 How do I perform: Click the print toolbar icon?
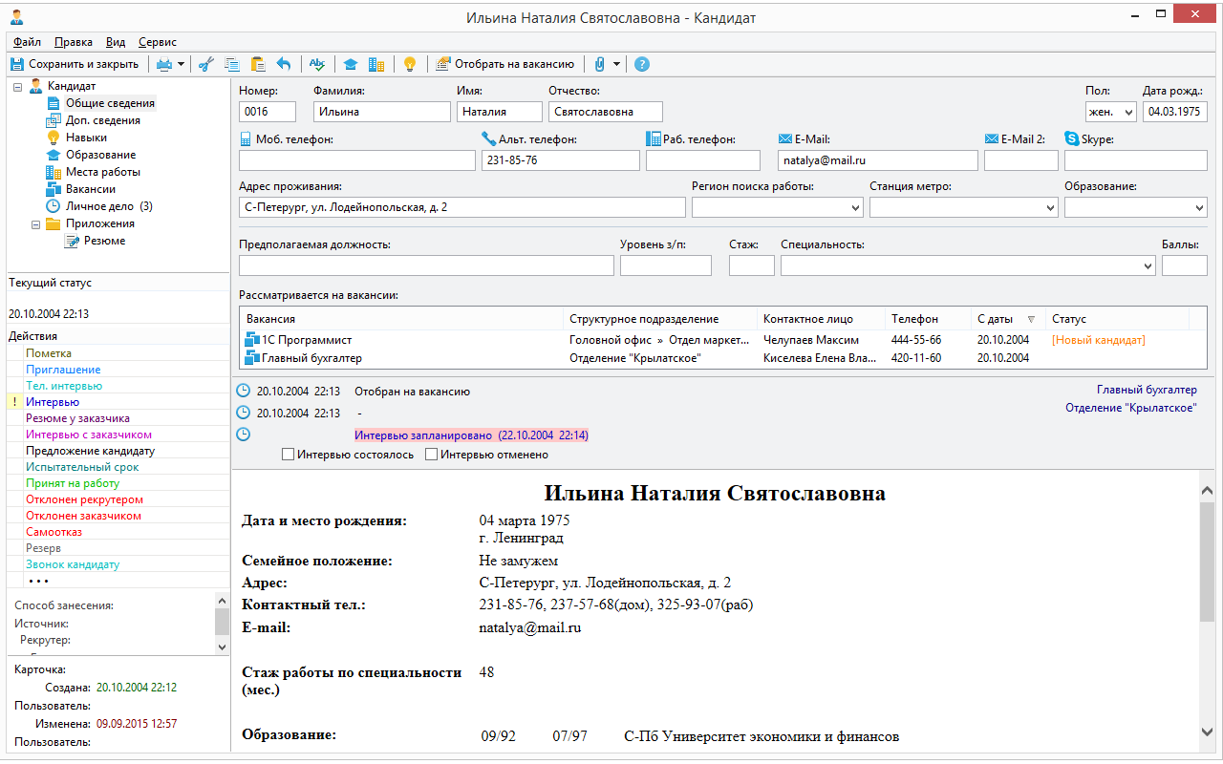(164, 64)
